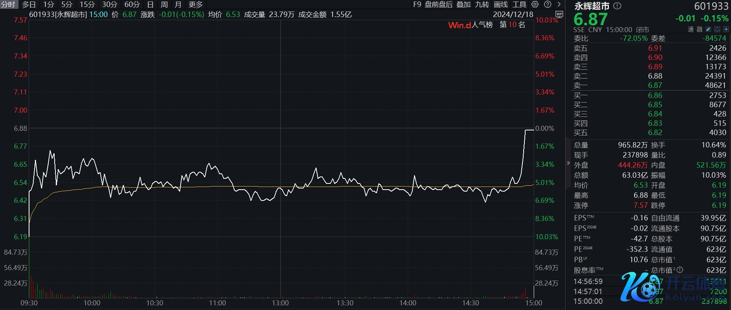Click the plus add-to-watchlist icon
Screen dimensions: 731x310
tap(726, 29)
